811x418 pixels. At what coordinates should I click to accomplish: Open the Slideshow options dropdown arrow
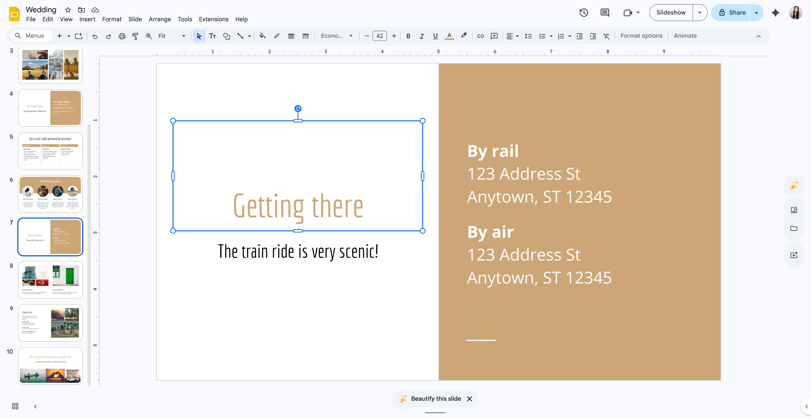click(x=700, y=13)
